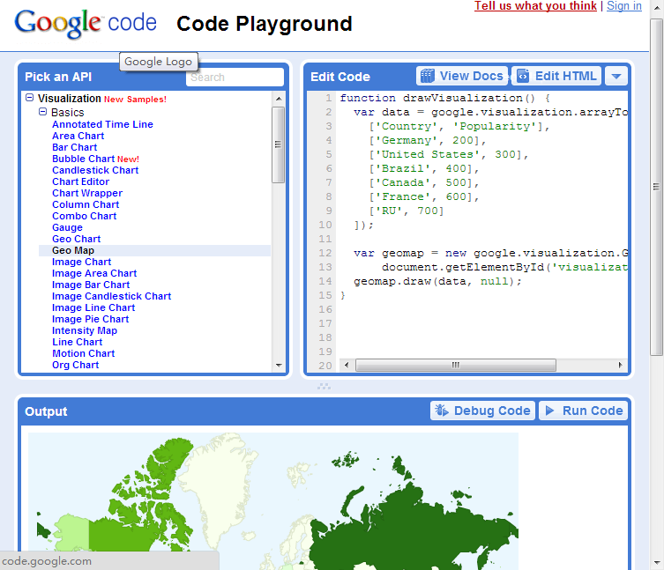Click the Debug Code bug icon
Screen dimensions: 664x570
click(442, 411)
